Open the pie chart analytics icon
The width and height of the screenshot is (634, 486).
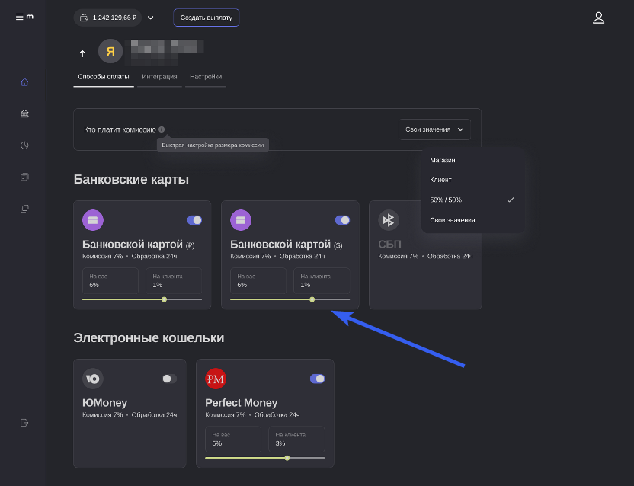click(x=24, y=145)
